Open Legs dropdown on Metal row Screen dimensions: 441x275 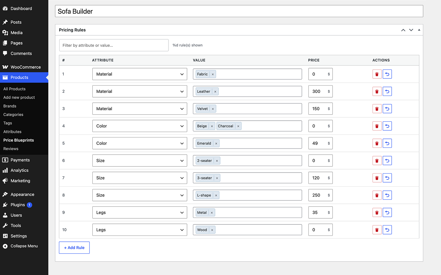pos(140,212)
